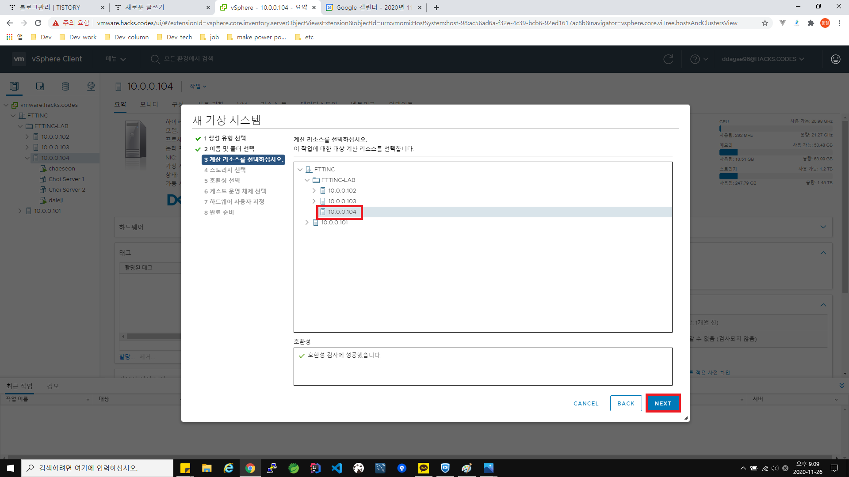Select vmware.hacks.codes in inventory tree

click(x=49, y=105)
